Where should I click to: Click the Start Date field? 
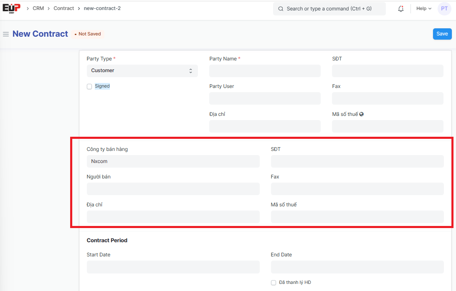click(173, 267)
